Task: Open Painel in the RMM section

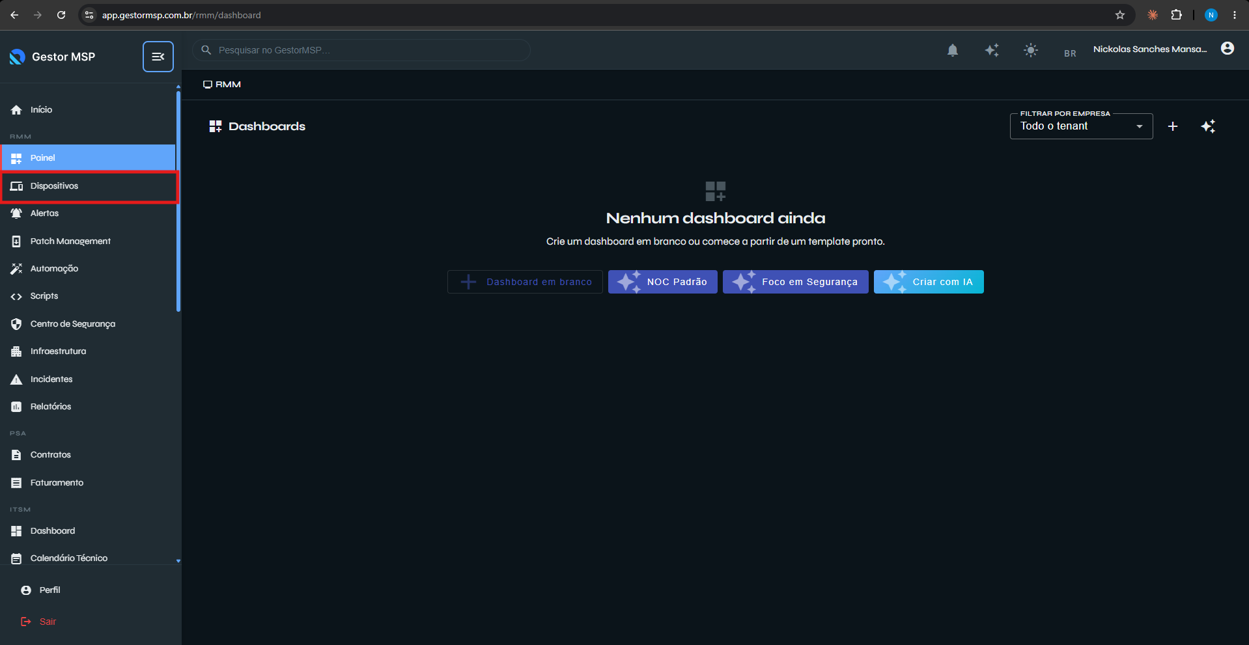Action: (x=88, y=158)
